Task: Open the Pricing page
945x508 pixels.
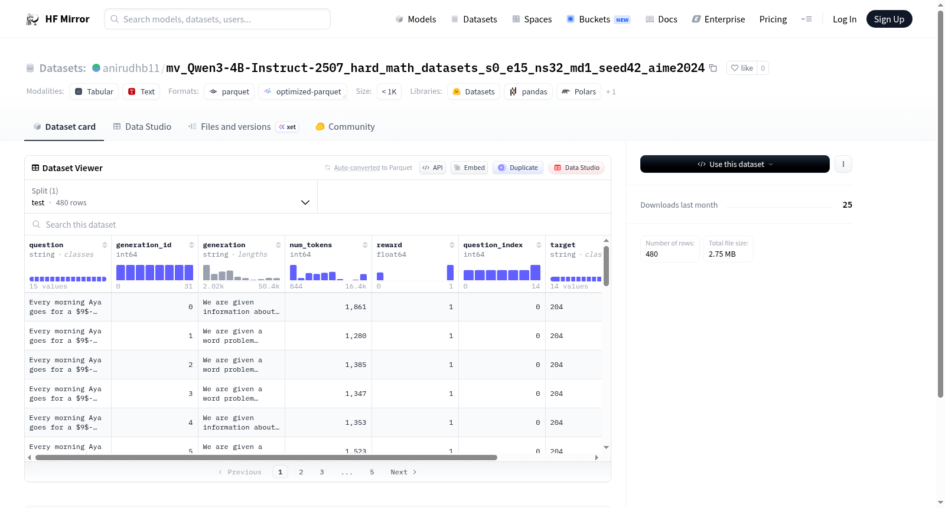Action: (x=773, y=19)
